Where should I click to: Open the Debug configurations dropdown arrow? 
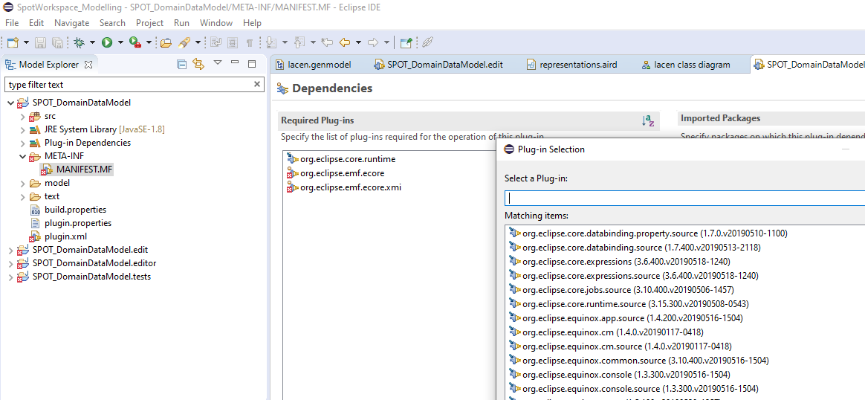coord(92,42)
